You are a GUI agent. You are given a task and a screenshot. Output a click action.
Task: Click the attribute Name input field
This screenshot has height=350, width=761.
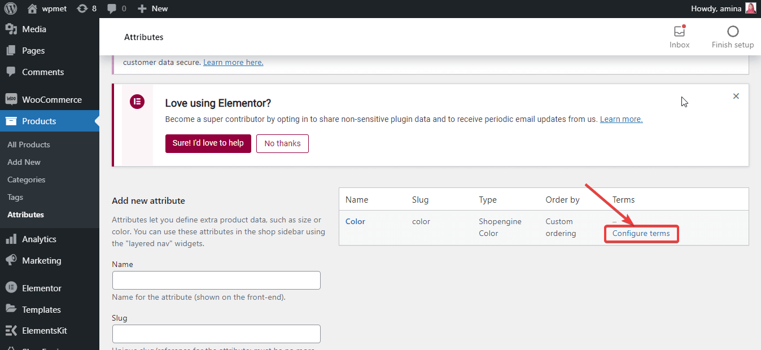tap(216, 281)
